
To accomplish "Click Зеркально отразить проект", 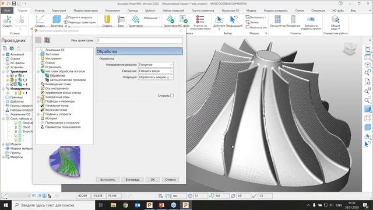I will pyautogui.click(x=311, y=22).
